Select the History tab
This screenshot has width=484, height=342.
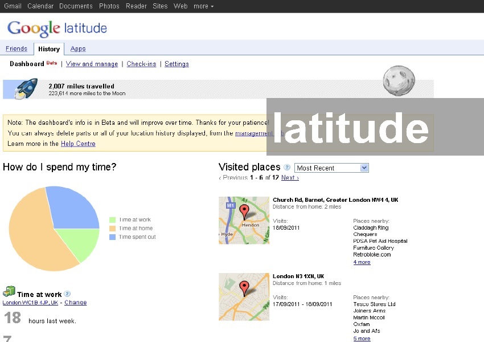(49, 49)
